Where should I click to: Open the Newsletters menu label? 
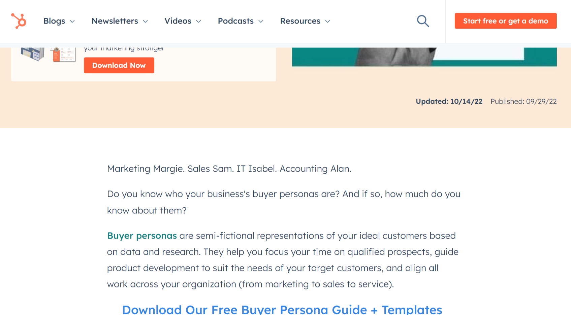pyautogui.click(x=115, y=21)
